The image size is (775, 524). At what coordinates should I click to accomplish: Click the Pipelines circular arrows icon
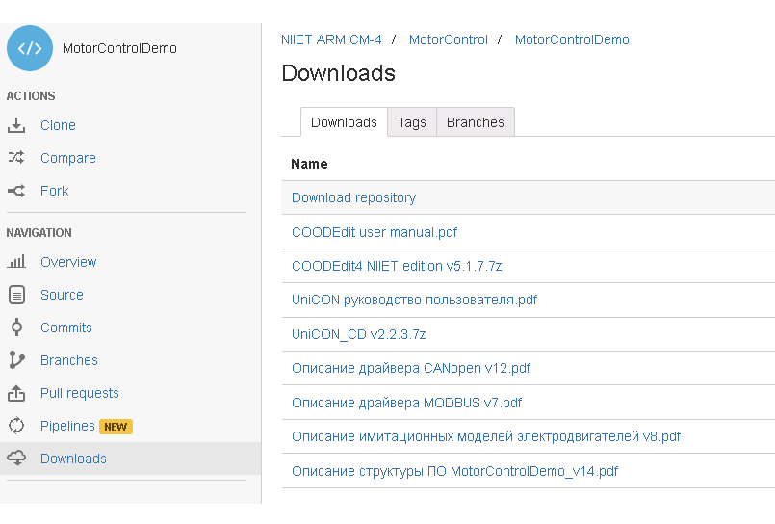[16, 426]
